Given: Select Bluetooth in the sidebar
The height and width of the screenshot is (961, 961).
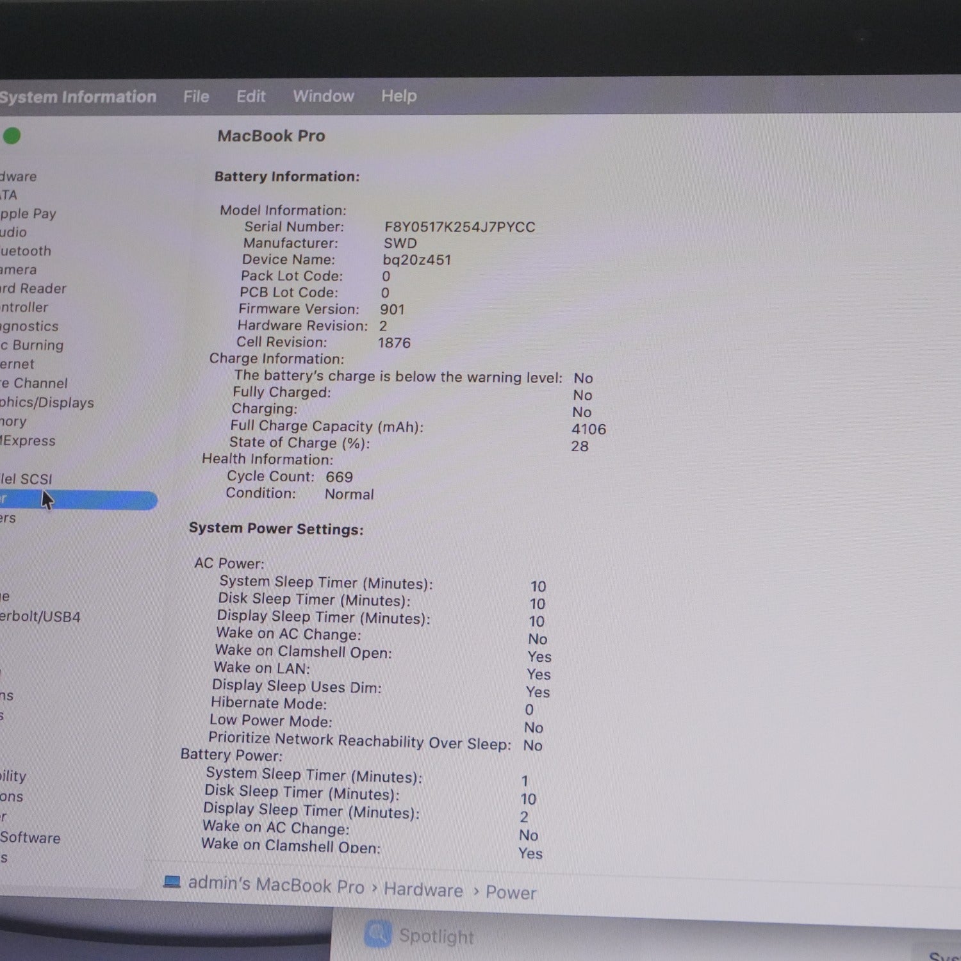Looking at the screenshot, I should pyautogui.click(x=26, y=251).
